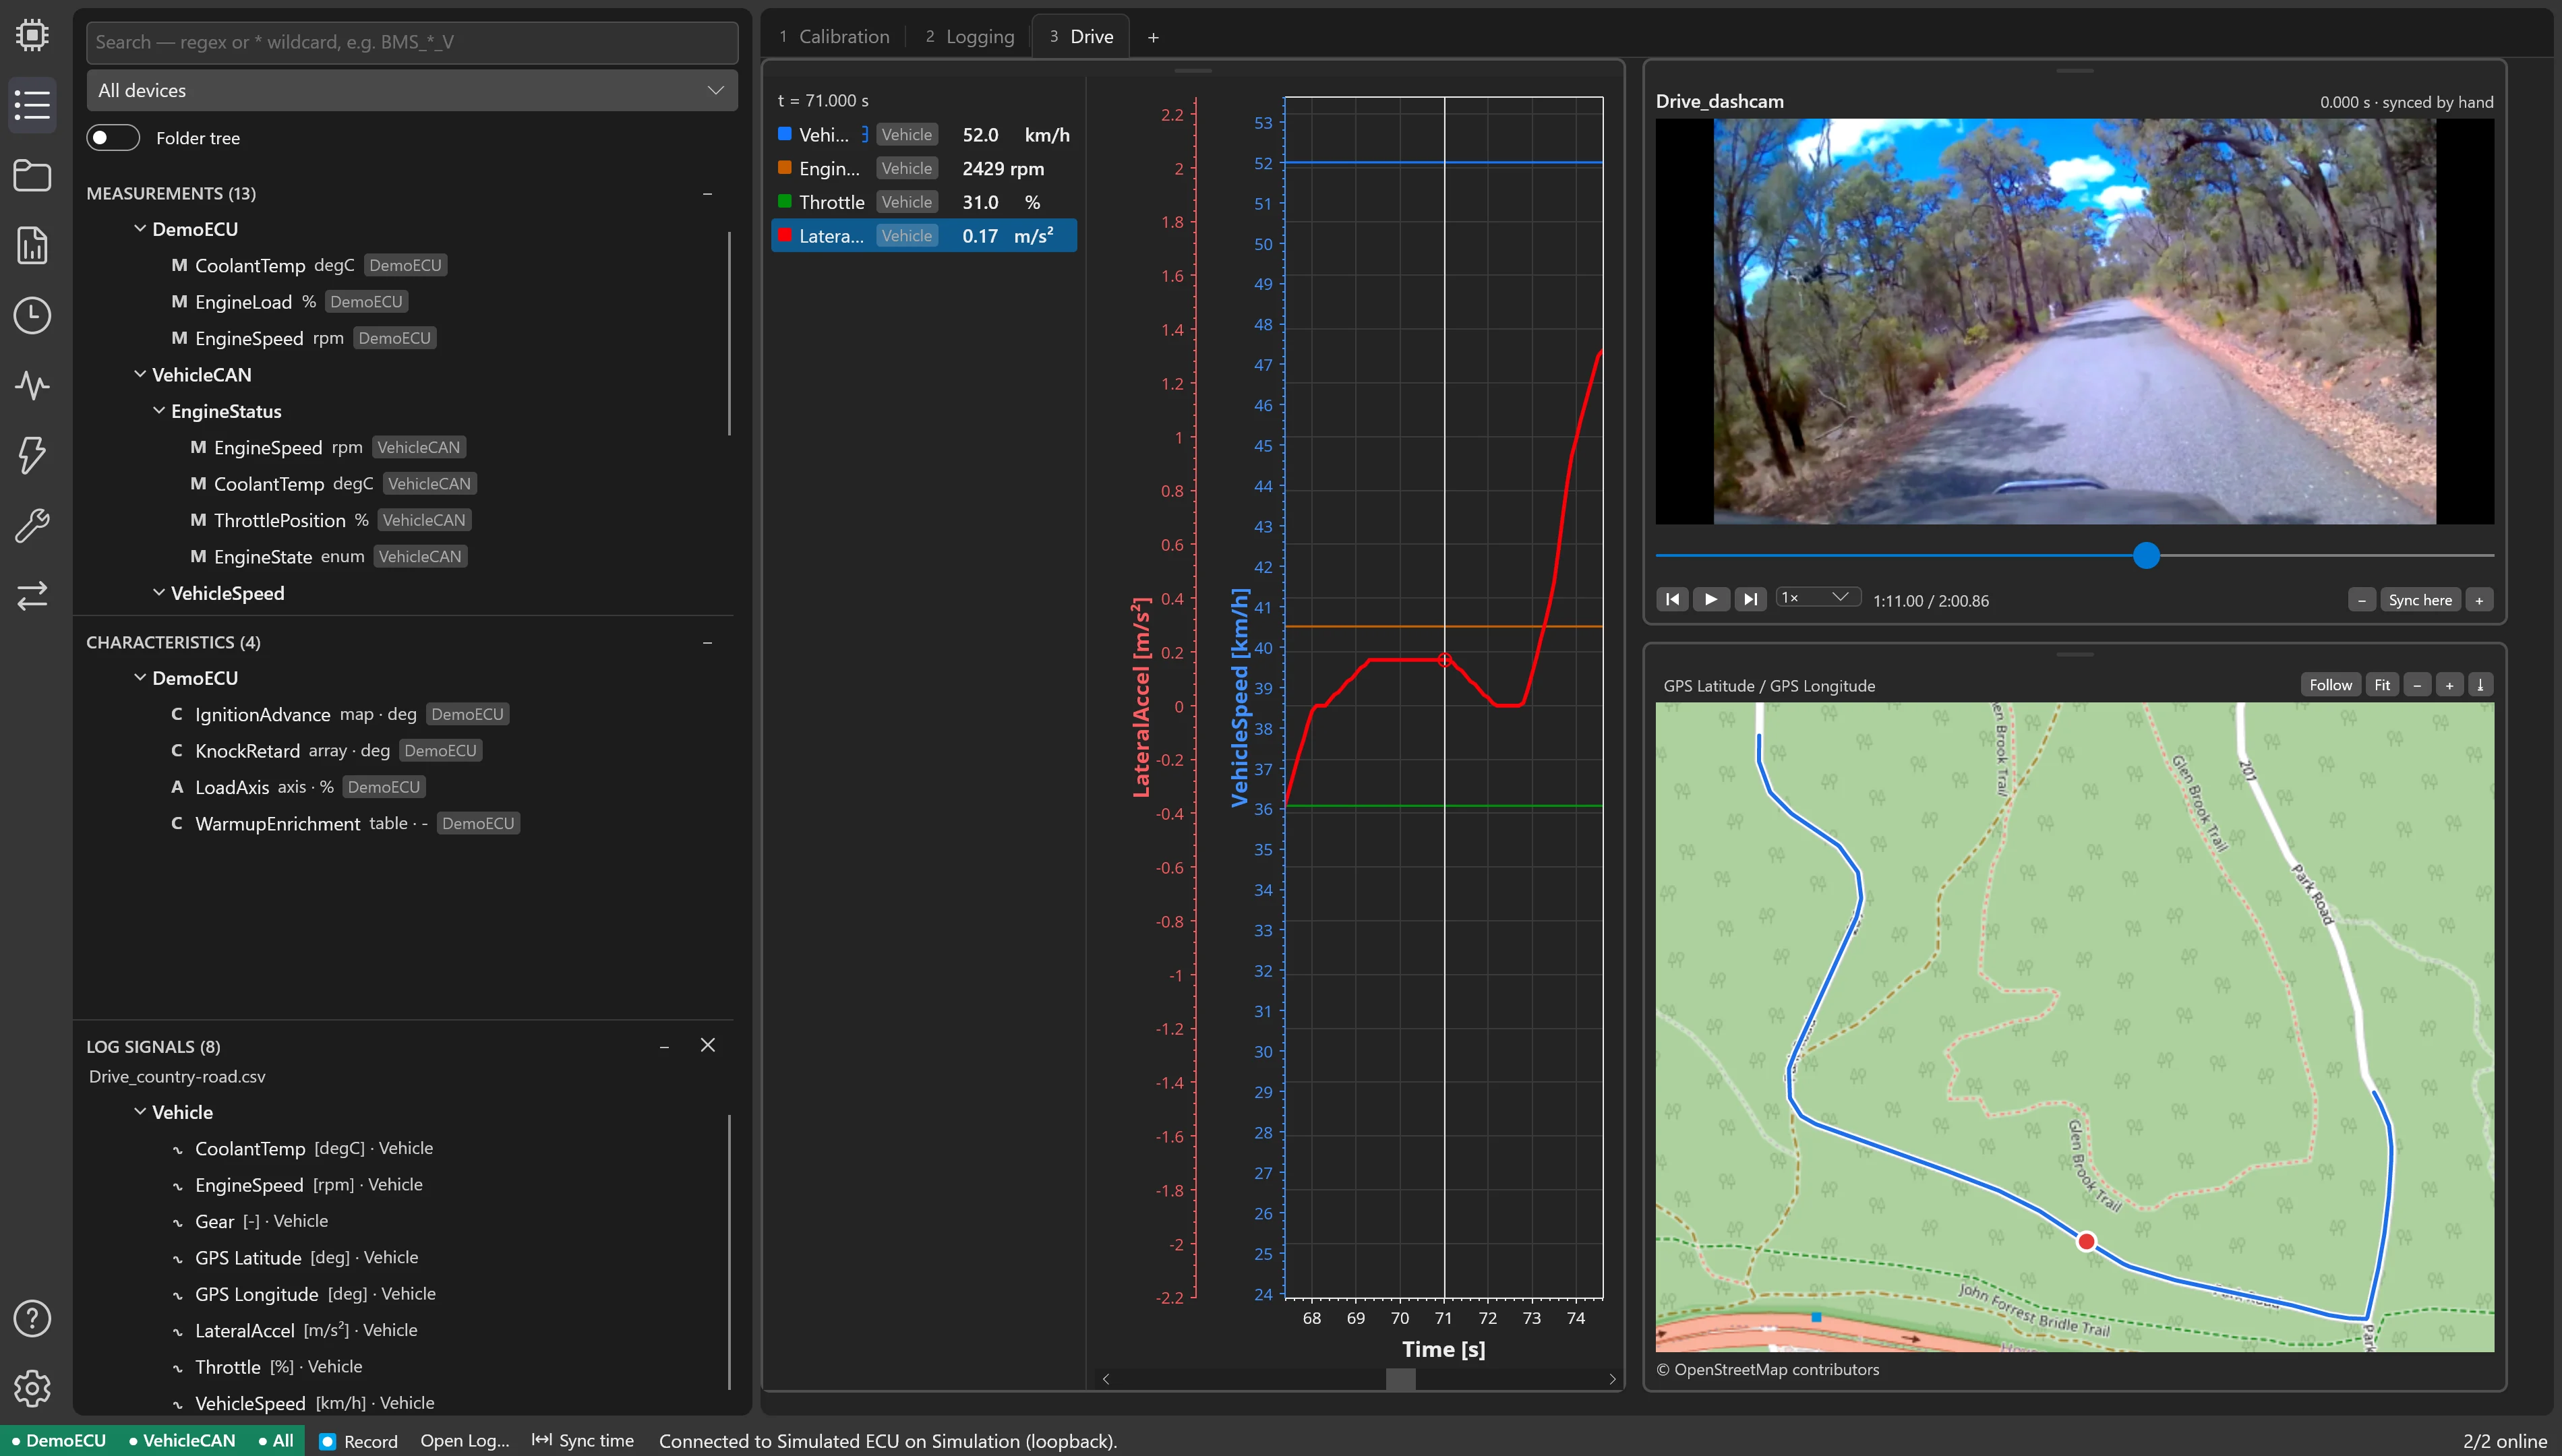
Task: Collapse the VehicleSpeed tree node
Action: (x=159, y=592)
